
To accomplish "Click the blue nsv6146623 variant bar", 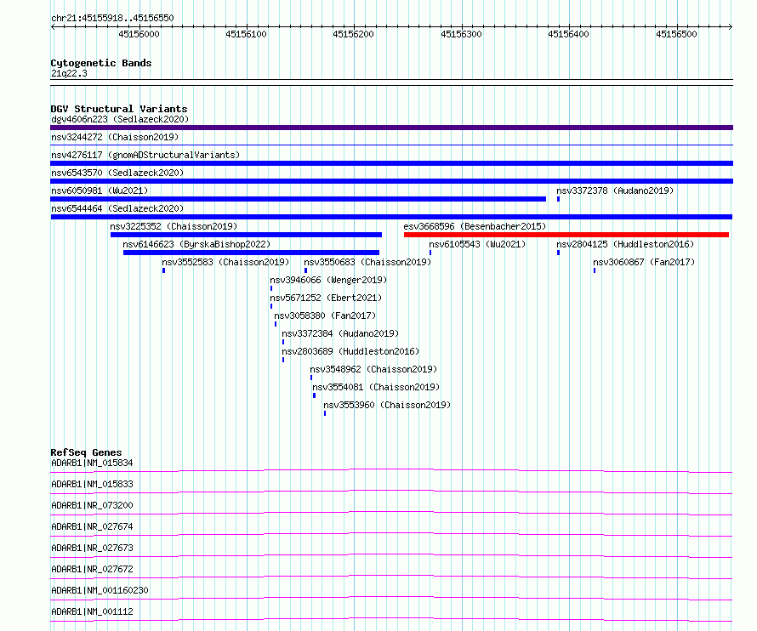I will [x=251, y=253].
